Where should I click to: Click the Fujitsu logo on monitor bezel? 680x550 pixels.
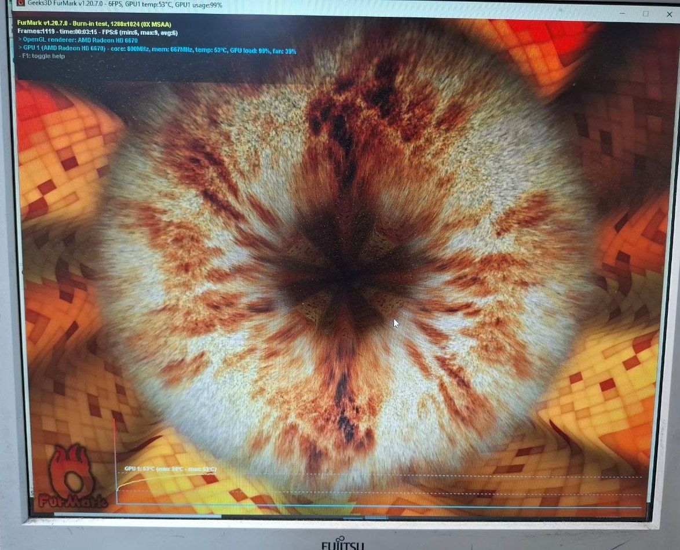coord(342,544)
